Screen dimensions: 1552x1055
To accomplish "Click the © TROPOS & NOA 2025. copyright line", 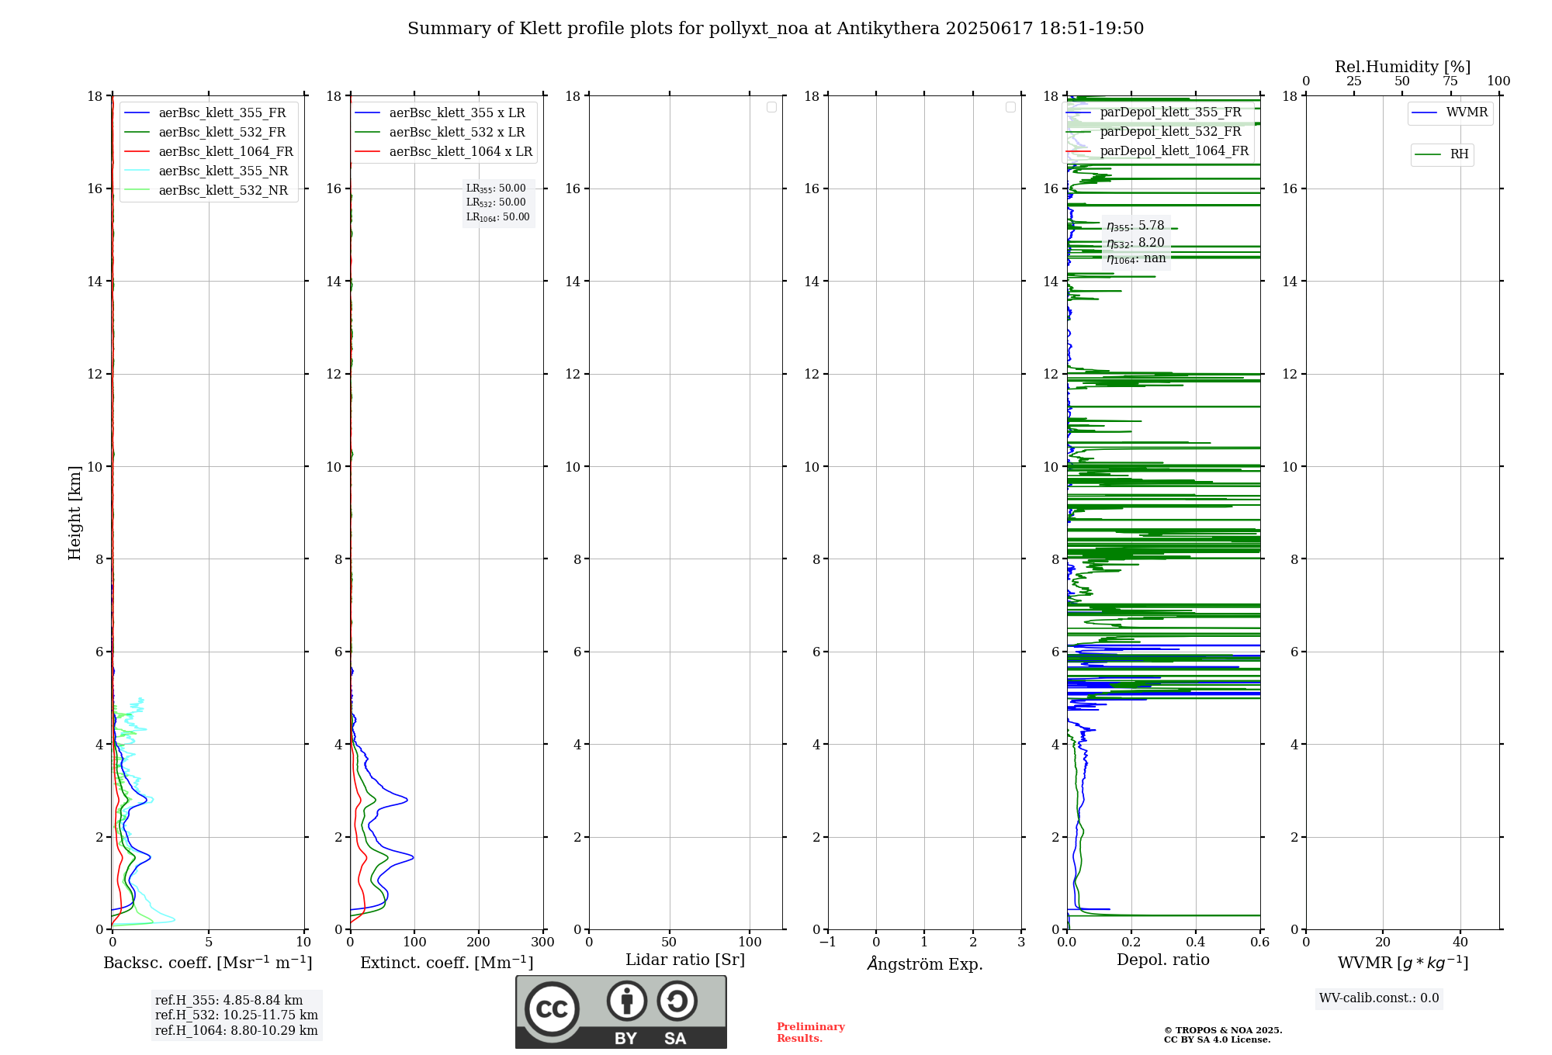I will pos(1223,1030).
